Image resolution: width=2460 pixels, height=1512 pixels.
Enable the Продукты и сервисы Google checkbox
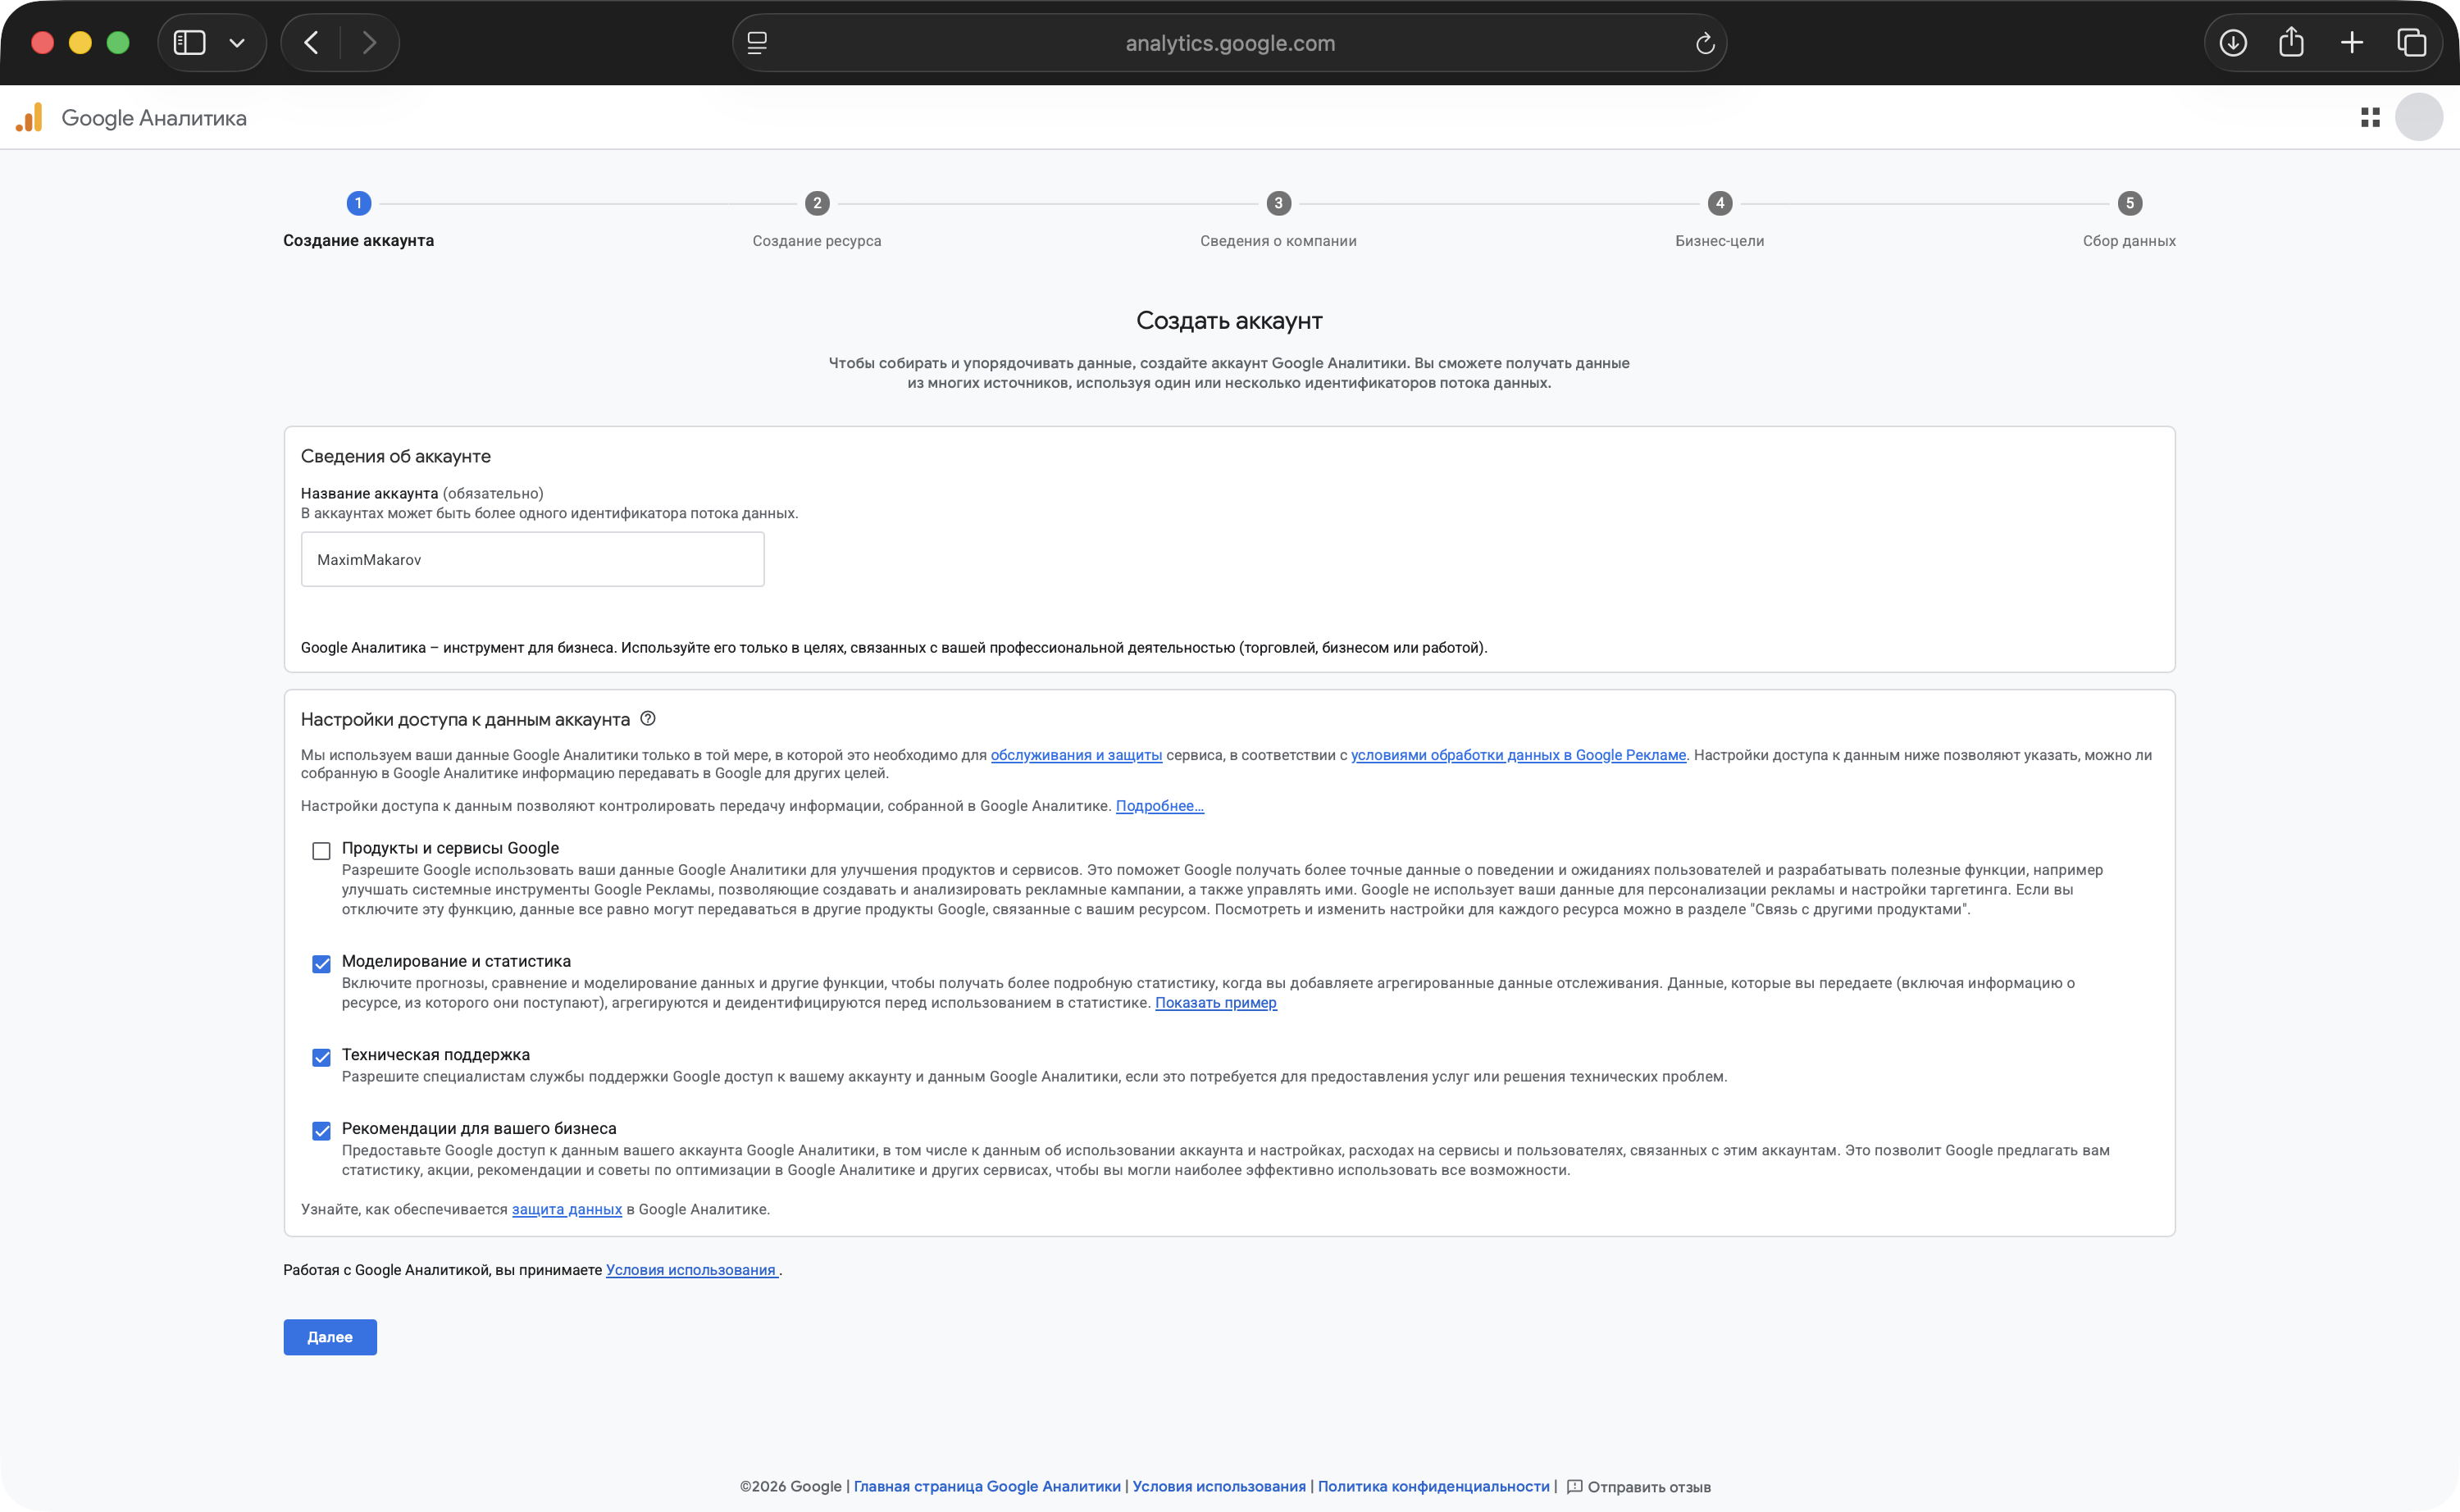(x=321, y=850)
